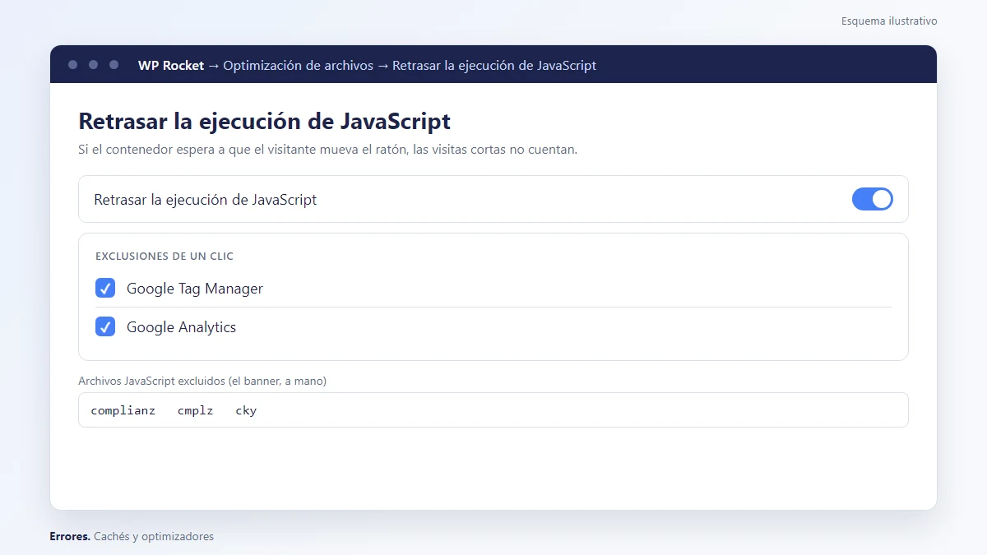
Task: Click the excluded JavaScript files input field
Action: (493, 409)
